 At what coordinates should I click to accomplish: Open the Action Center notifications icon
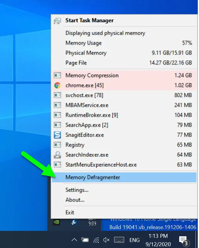(184, 241)
